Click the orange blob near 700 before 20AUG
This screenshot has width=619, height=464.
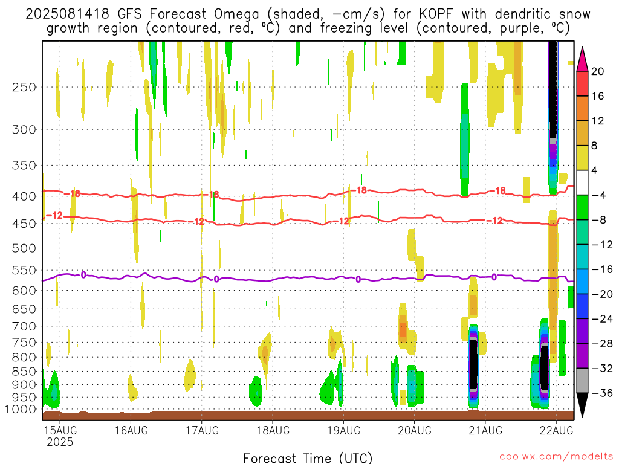(403, 329)
